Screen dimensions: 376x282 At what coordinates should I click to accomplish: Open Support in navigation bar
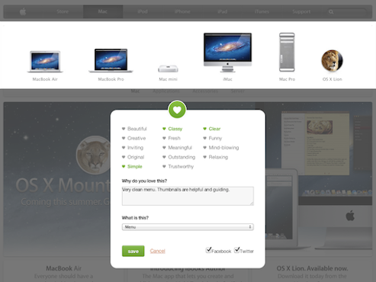(301, 11)
